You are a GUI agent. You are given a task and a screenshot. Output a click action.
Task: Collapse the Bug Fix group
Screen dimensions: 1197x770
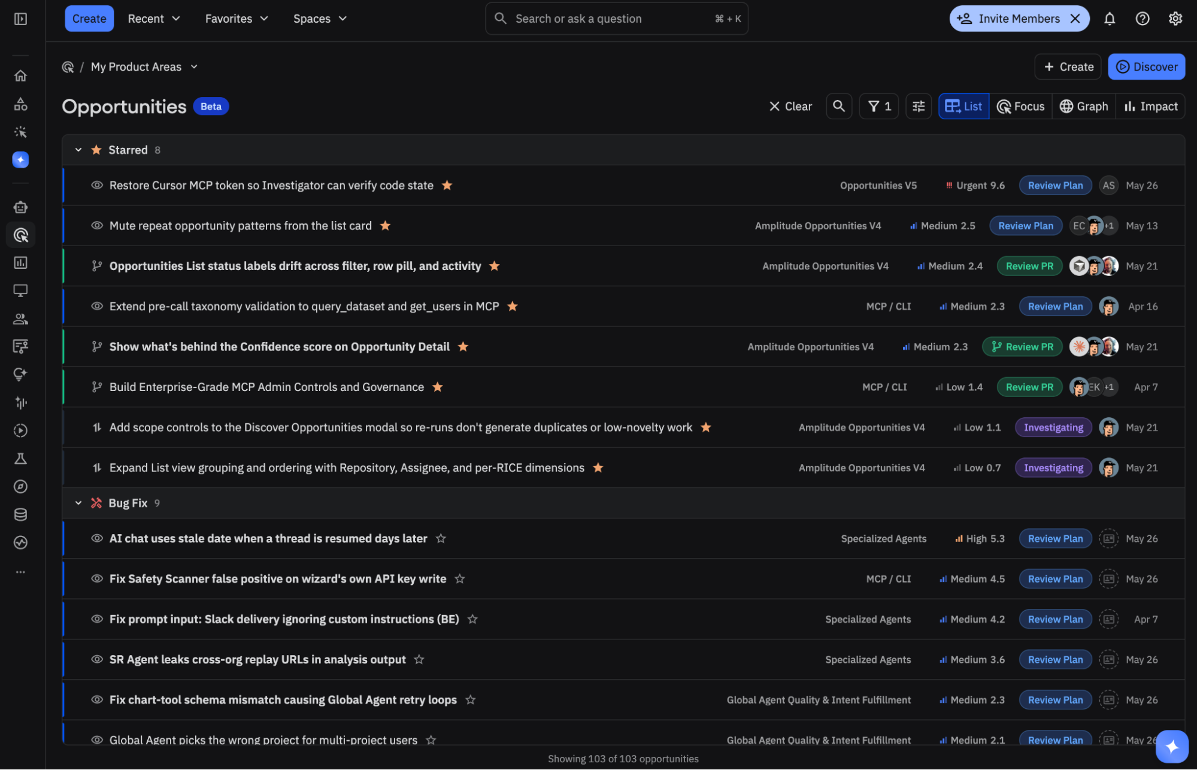78,503
